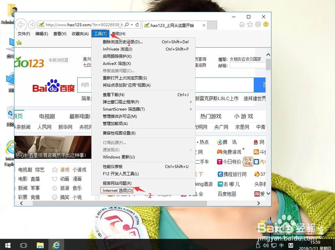Open the 帮助(H) menu
The image size is (335, 250).
point(119,34)
